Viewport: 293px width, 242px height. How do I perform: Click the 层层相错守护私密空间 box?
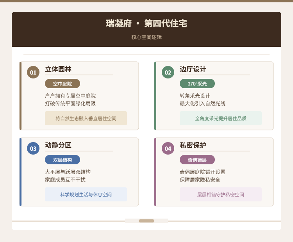pos(220,194)
